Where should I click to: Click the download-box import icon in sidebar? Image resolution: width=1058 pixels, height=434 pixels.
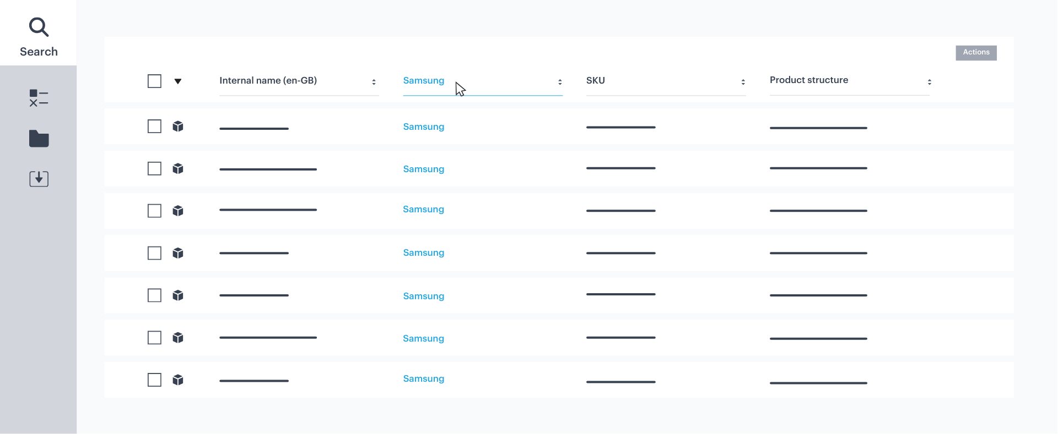(39, 179)
